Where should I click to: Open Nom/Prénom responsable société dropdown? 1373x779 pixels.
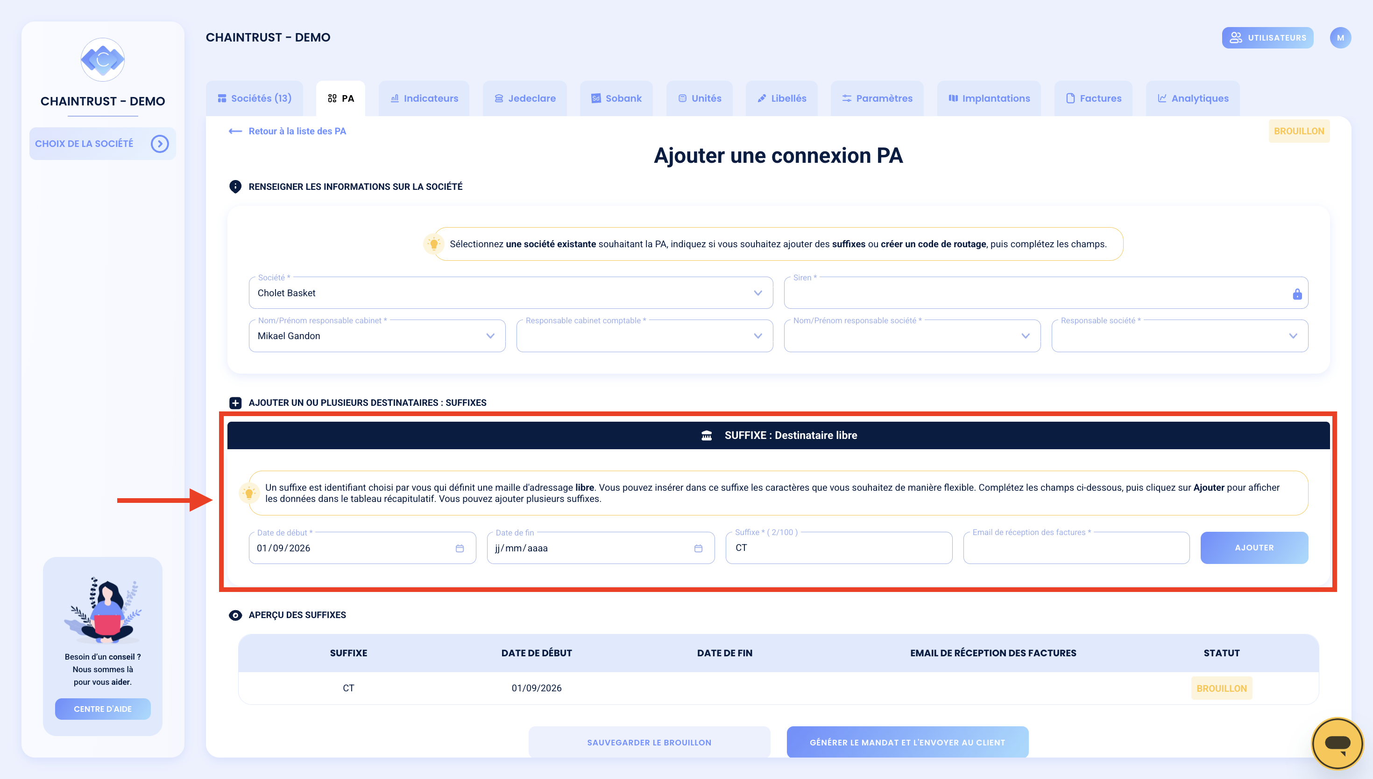pyautogui.click(x=912, y=336)
